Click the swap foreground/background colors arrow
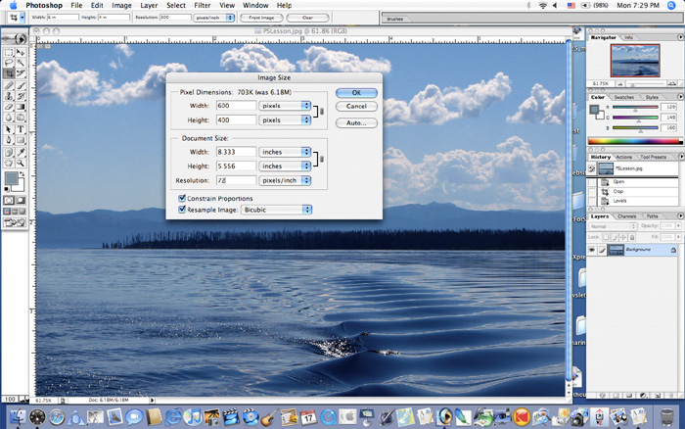 23,174
